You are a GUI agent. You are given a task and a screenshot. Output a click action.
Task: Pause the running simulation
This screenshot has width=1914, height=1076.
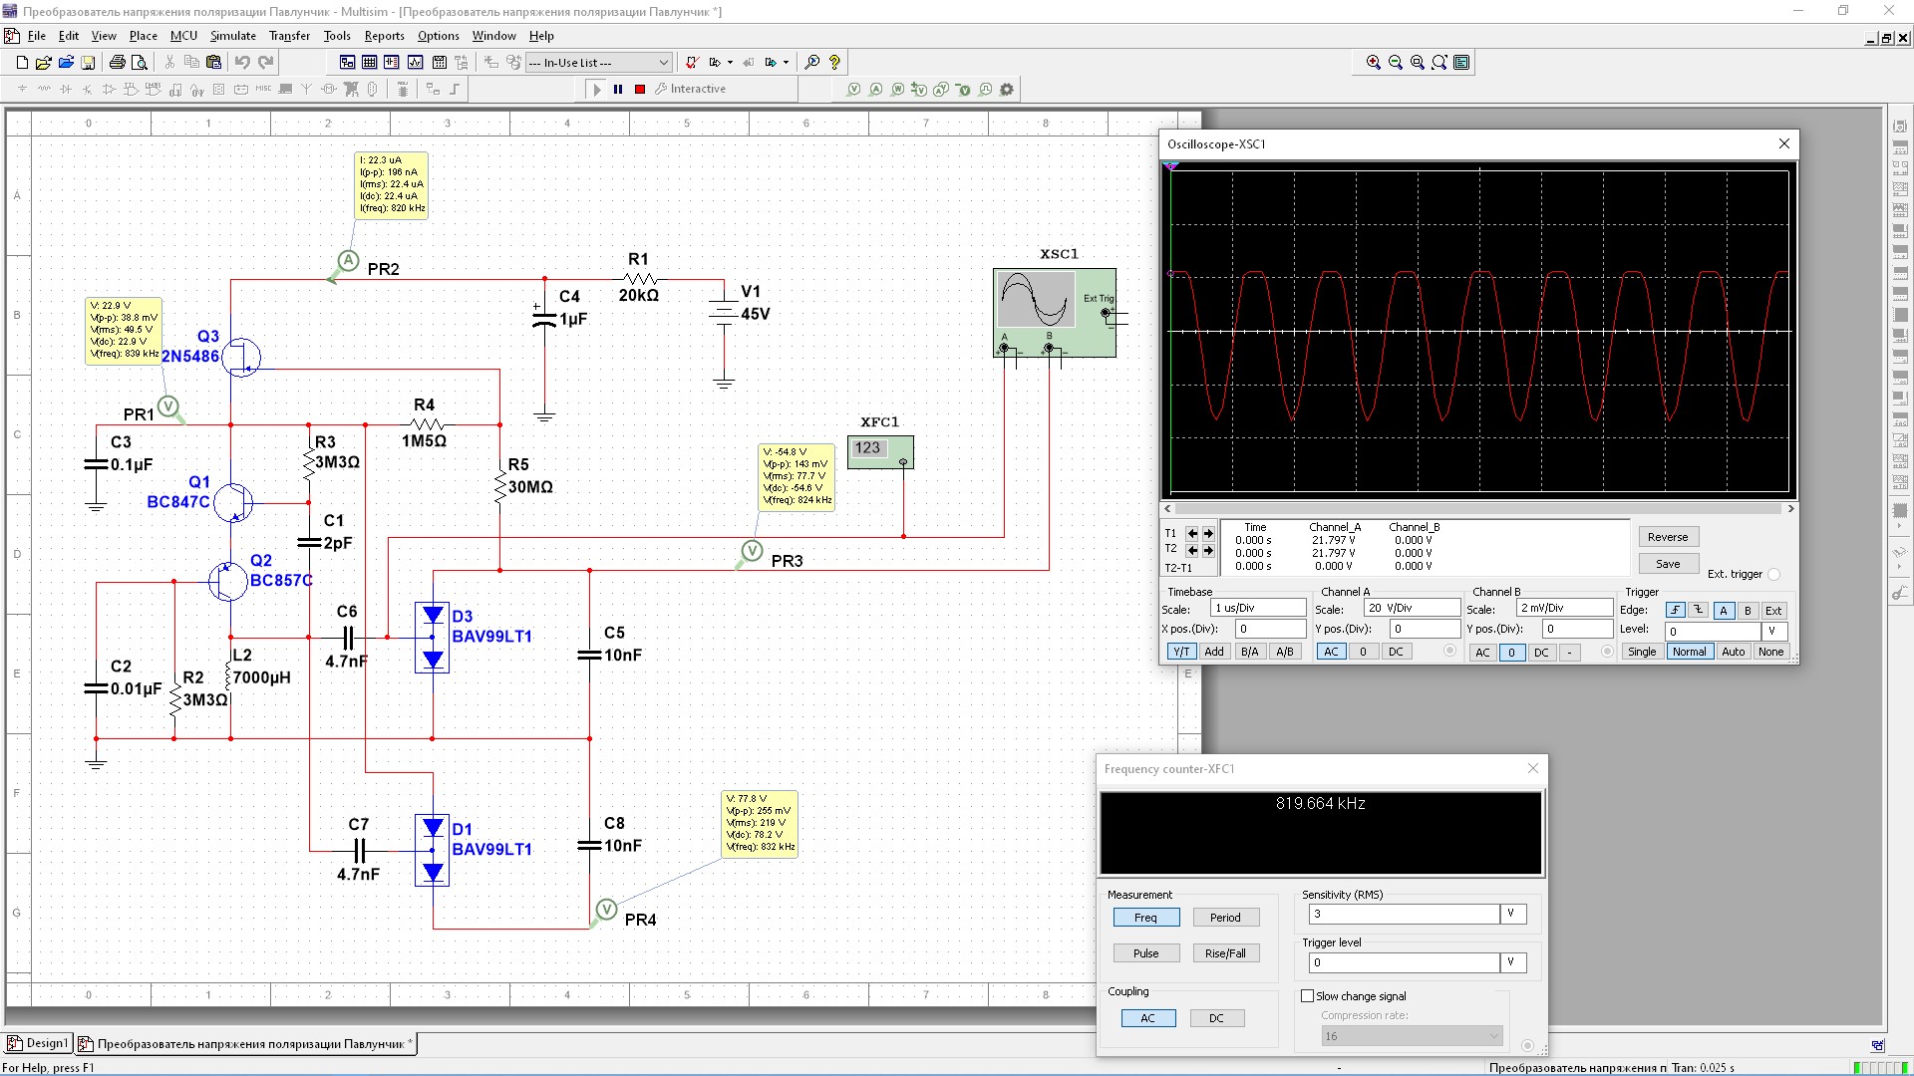click(618, 90)
